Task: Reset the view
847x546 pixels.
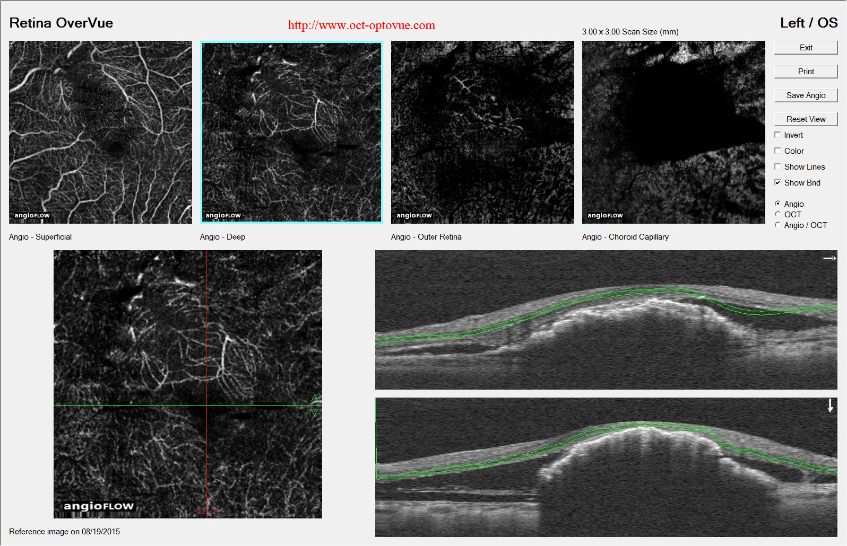Action: [x=806, y=119]
